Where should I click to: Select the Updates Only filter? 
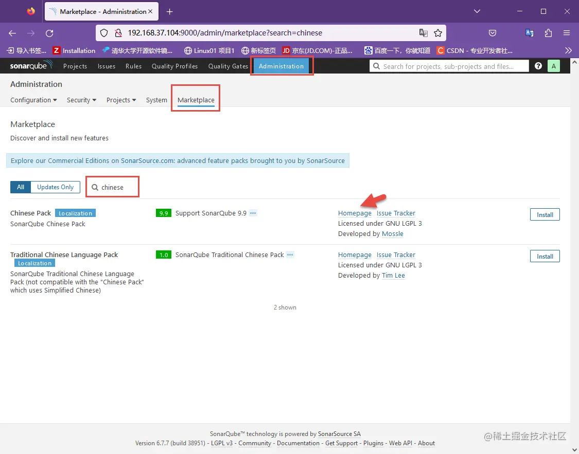(56, 187)
